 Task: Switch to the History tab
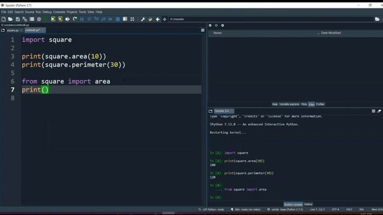(x=308, y=204)
